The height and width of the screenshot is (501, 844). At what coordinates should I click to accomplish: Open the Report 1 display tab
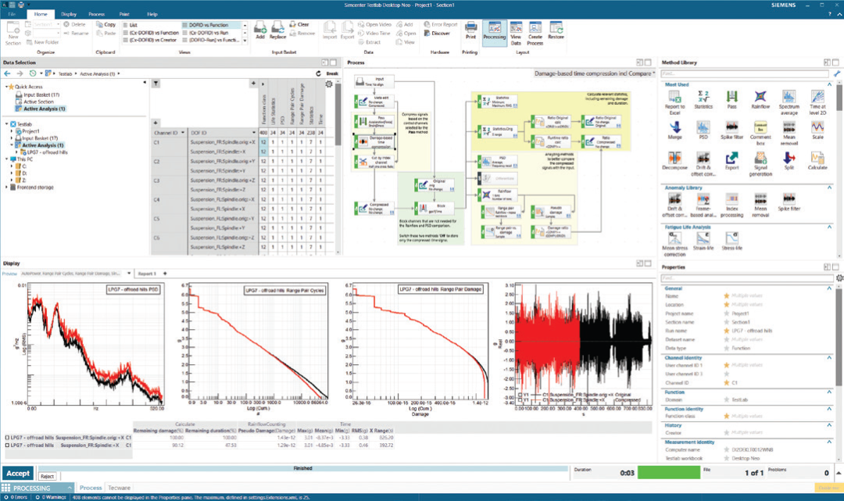pyautogui.click(x=147, y=274)
